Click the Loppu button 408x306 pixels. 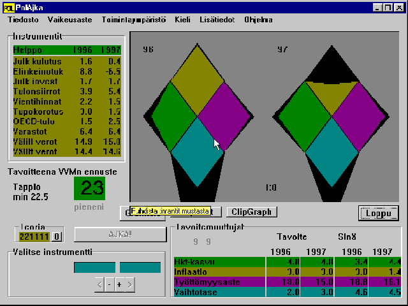point(378,214)
